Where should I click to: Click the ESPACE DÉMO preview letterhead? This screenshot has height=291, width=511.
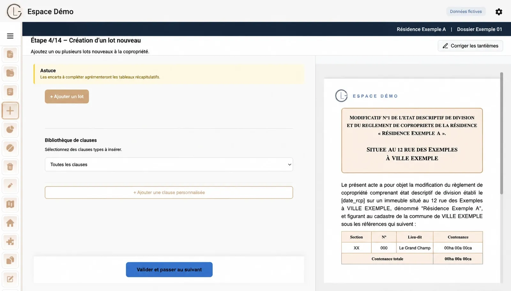[x=375, y=96]
